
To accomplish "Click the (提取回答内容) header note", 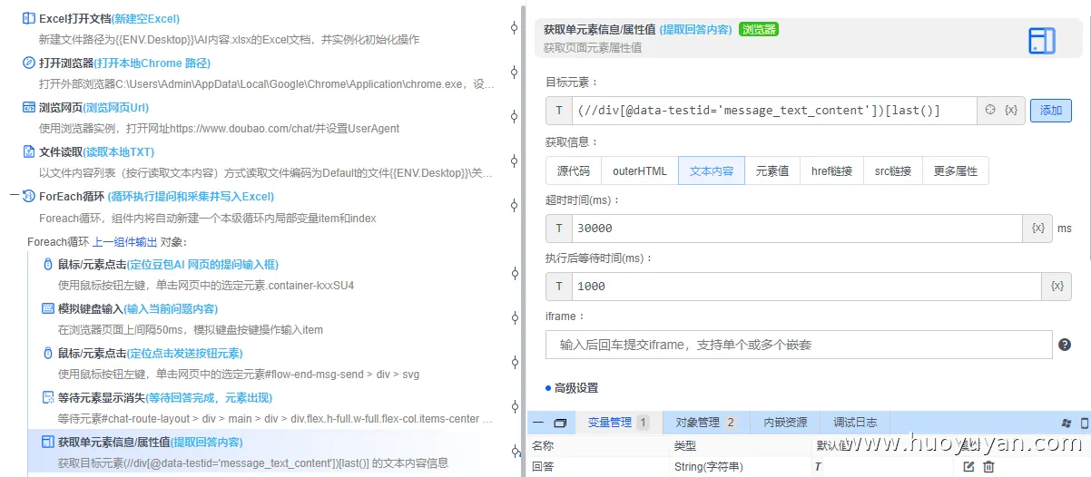I will [x=695, y=29].
